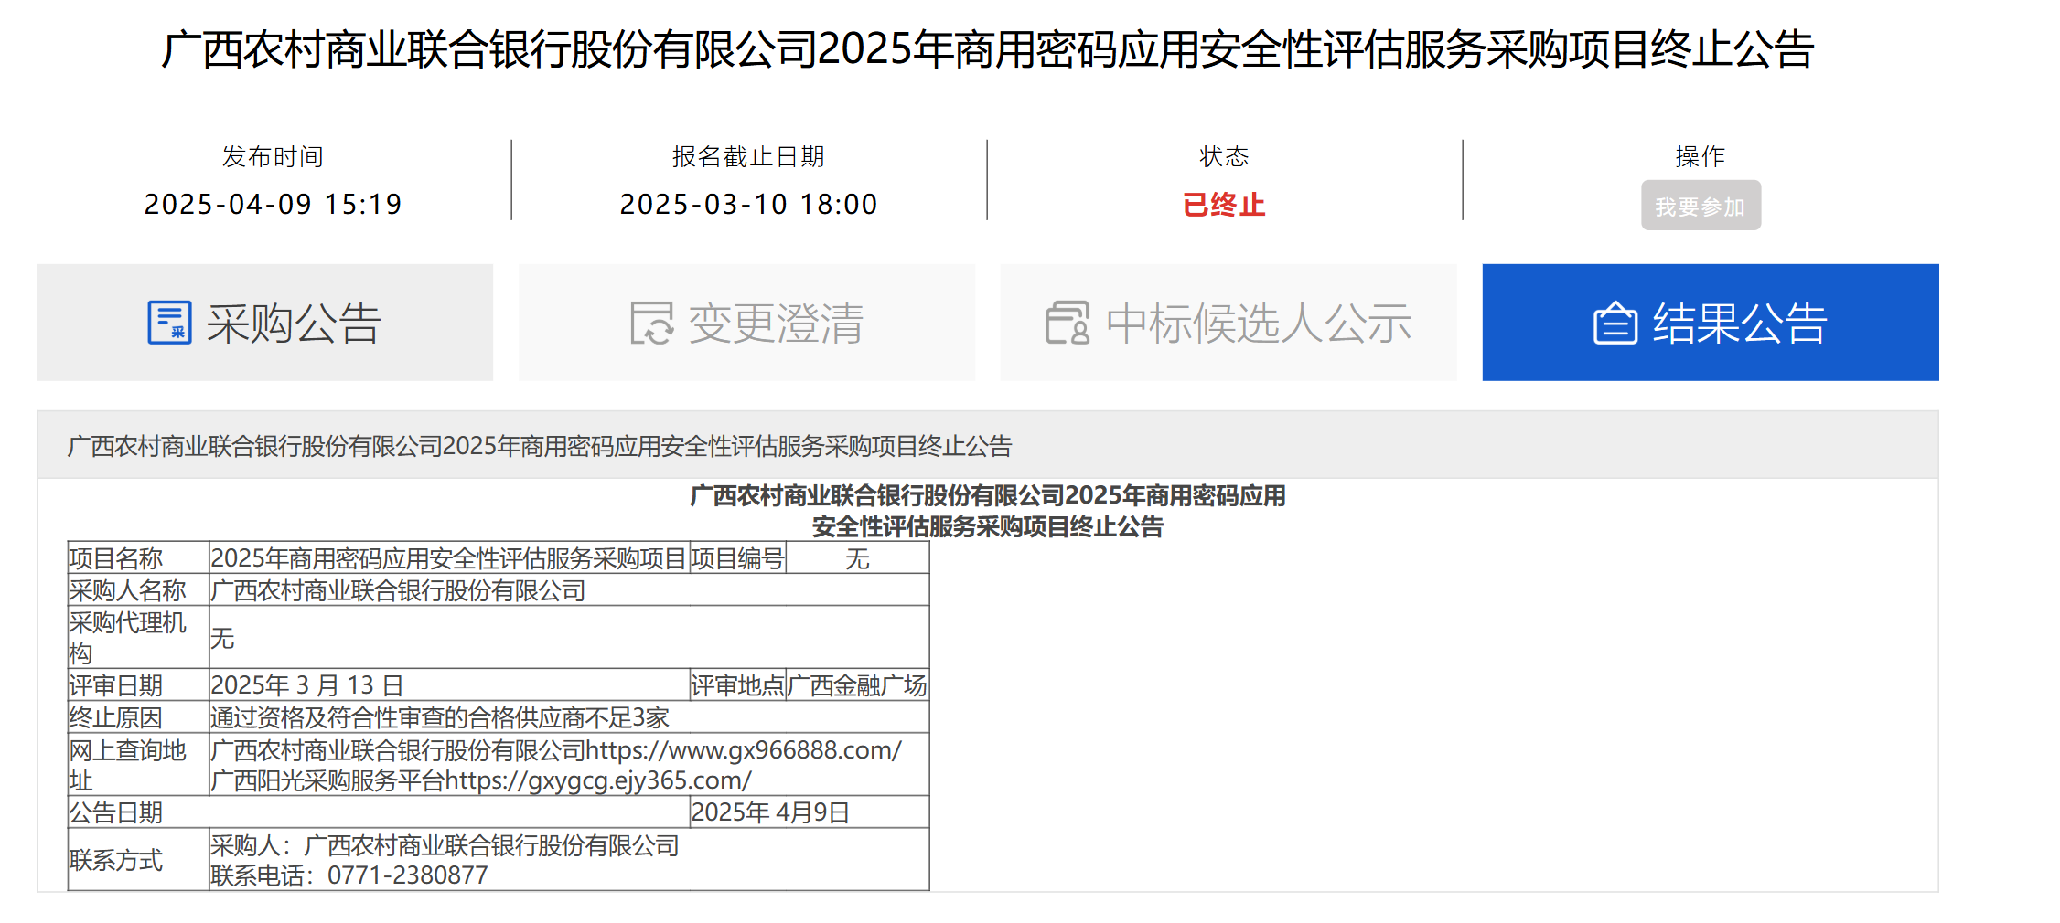Click the 采购公告 document icon
2060x923 pixels.
click(170, 323)
